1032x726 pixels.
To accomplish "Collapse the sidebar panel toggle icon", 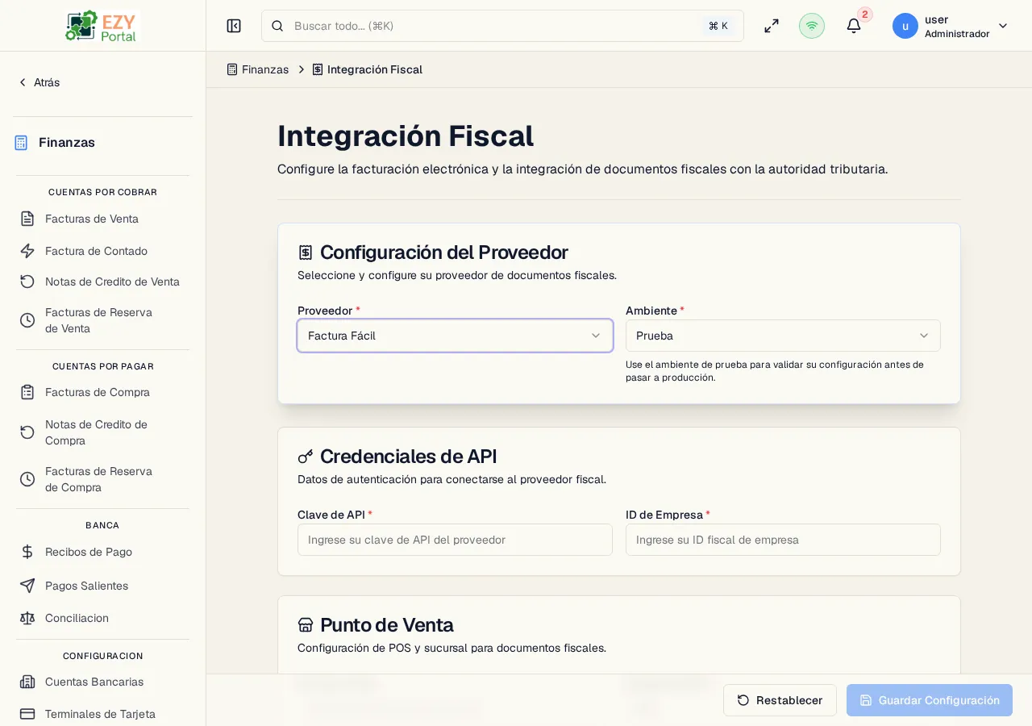I will pos(234,26).
